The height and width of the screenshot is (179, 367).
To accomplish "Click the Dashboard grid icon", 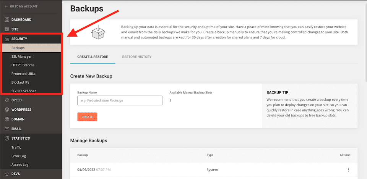I will click(7, 20).
